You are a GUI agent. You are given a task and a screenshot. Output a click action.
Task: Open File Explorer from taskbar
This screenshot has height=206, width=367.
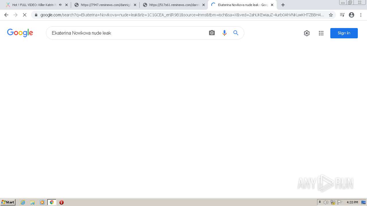32,202
